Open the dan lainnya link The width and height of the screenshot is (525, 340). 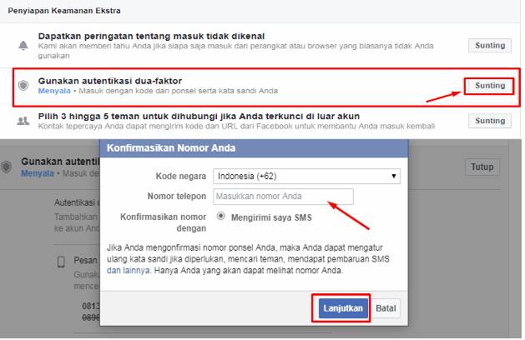tap(129, 271)
